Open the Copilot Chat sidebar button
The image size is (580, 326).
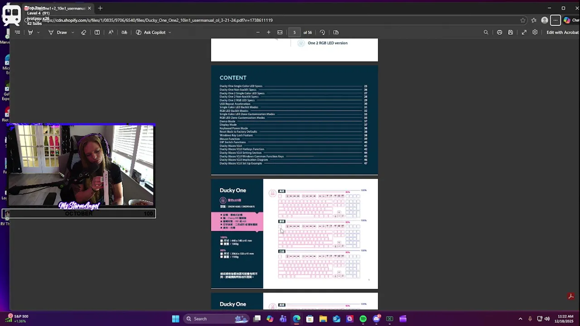click(570, 20)
